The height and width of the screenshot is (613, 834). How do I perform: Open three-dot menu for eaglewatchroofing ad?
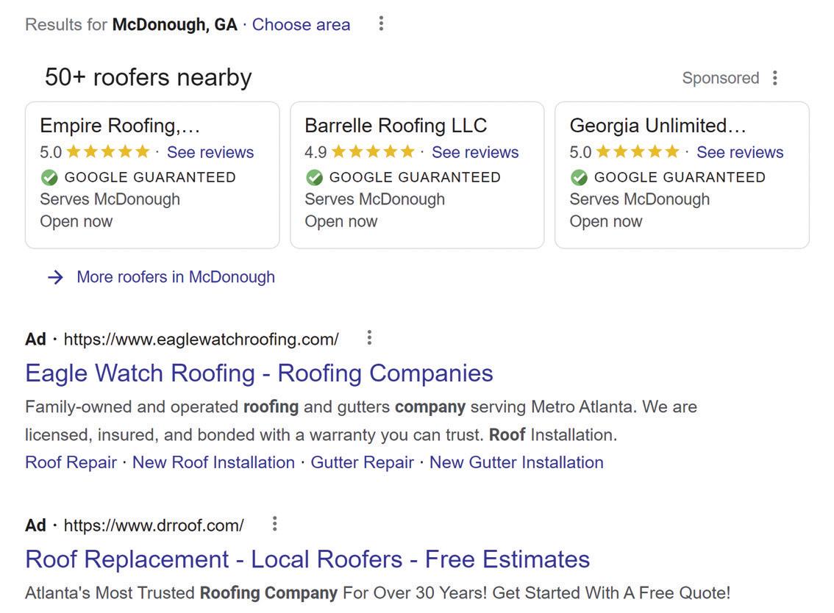tap(369, 338)
